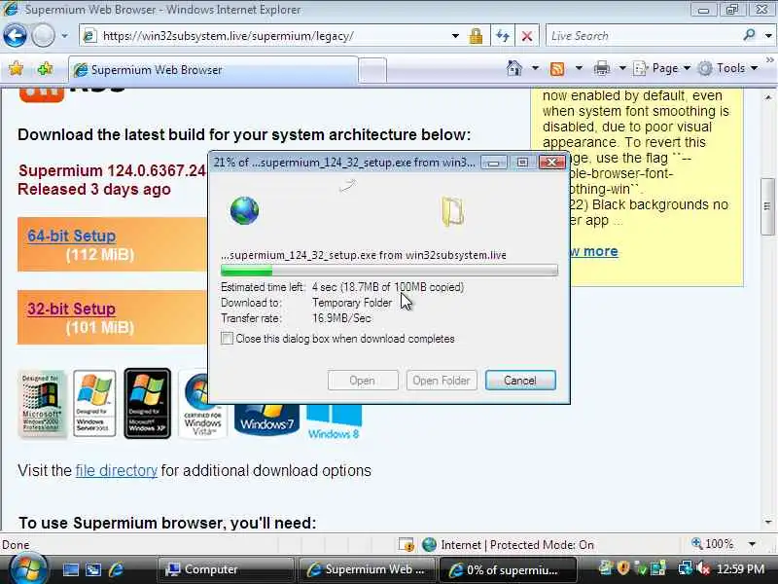The height and width of the screenshot is (584, 778).
Task: Switch to Supermium Web taskbar button
Action: point(367,569)
